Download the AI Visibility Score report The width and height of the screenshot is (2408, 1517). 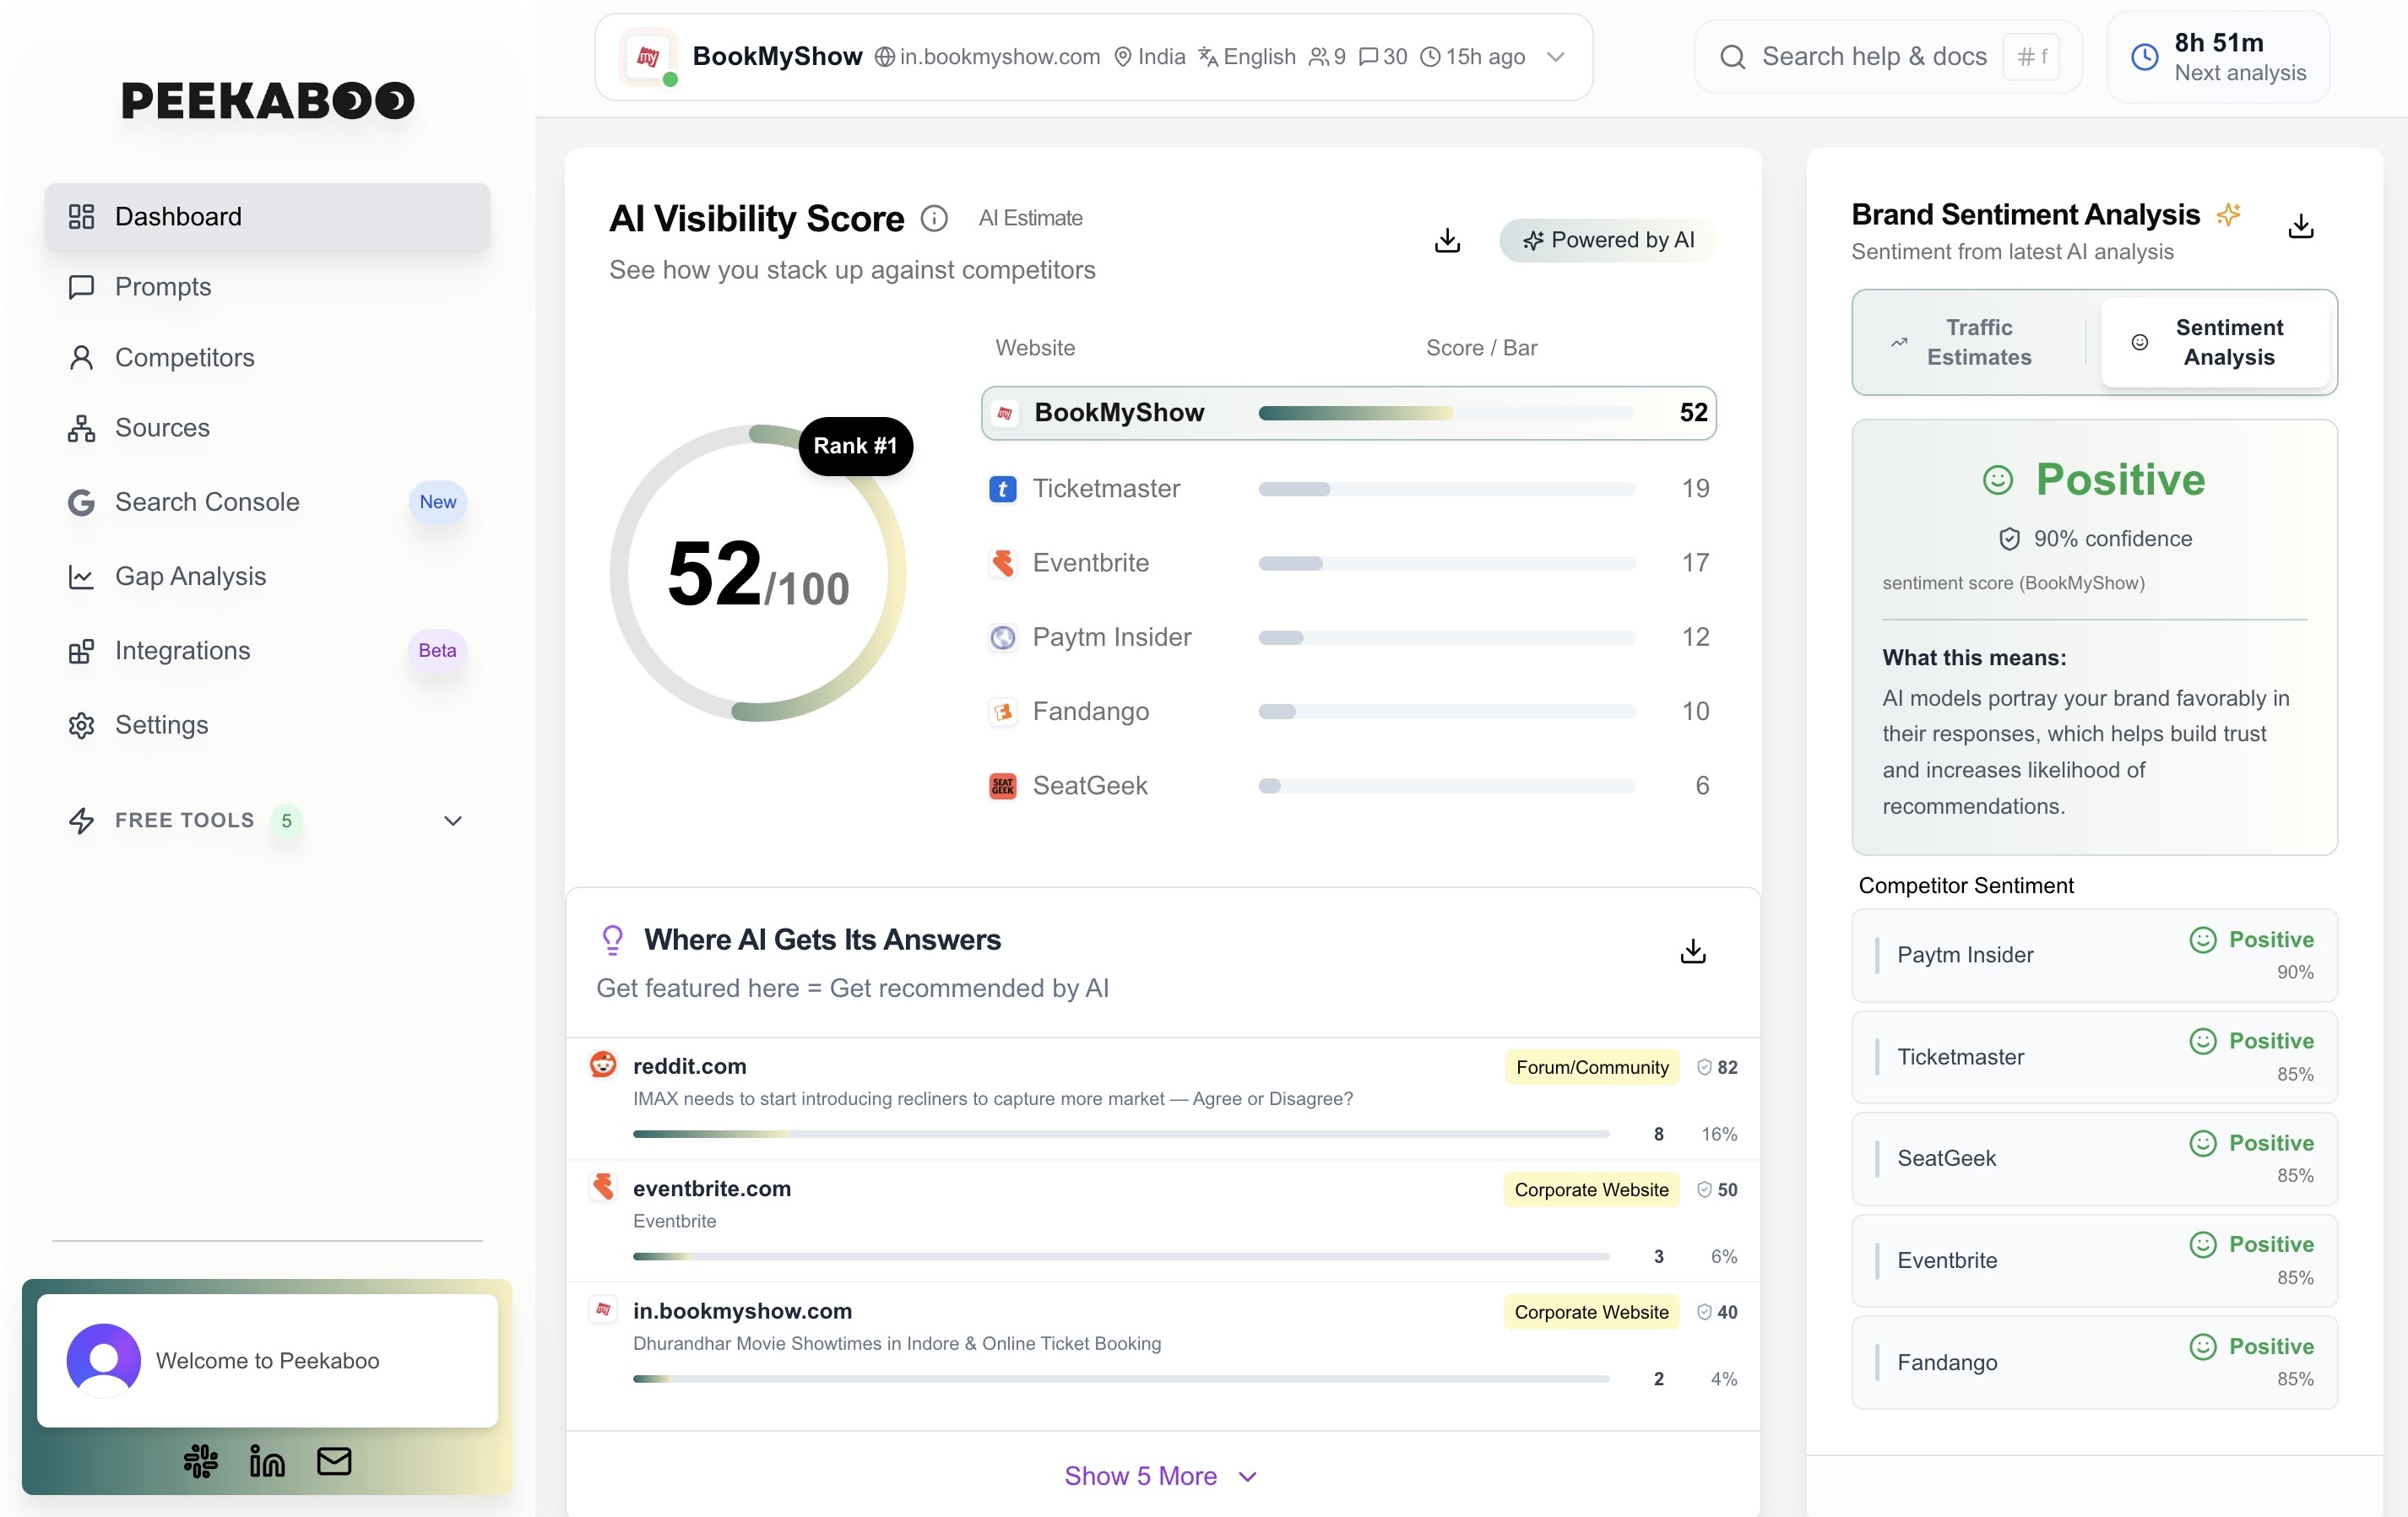click(x=1447, y=240)
